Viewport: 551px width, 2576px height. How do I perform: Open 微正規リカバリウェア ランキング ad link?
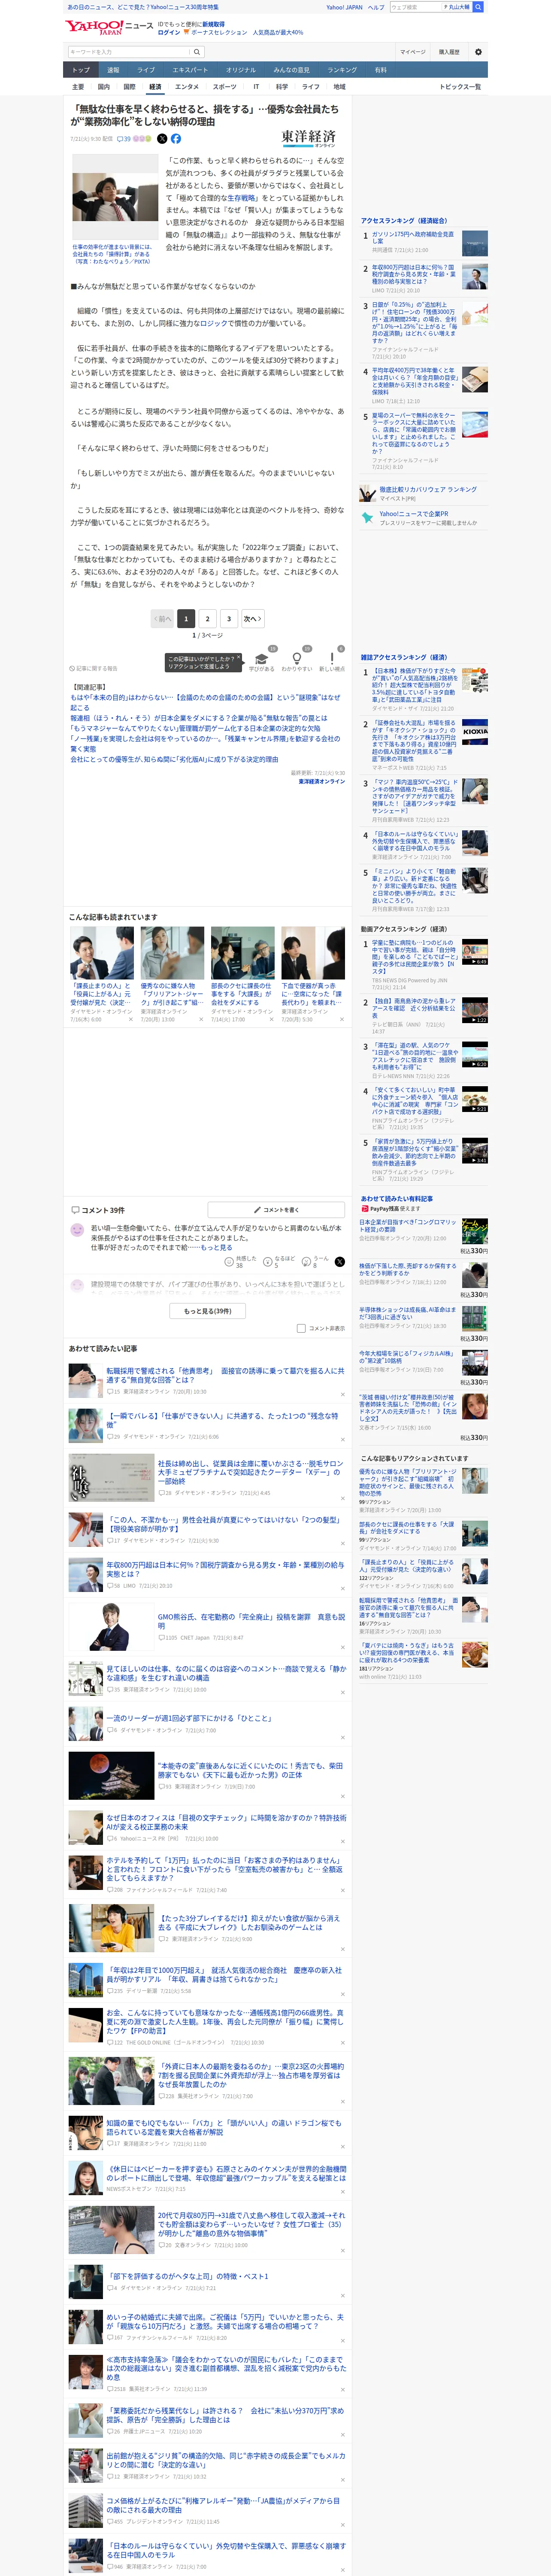[427, 490]
